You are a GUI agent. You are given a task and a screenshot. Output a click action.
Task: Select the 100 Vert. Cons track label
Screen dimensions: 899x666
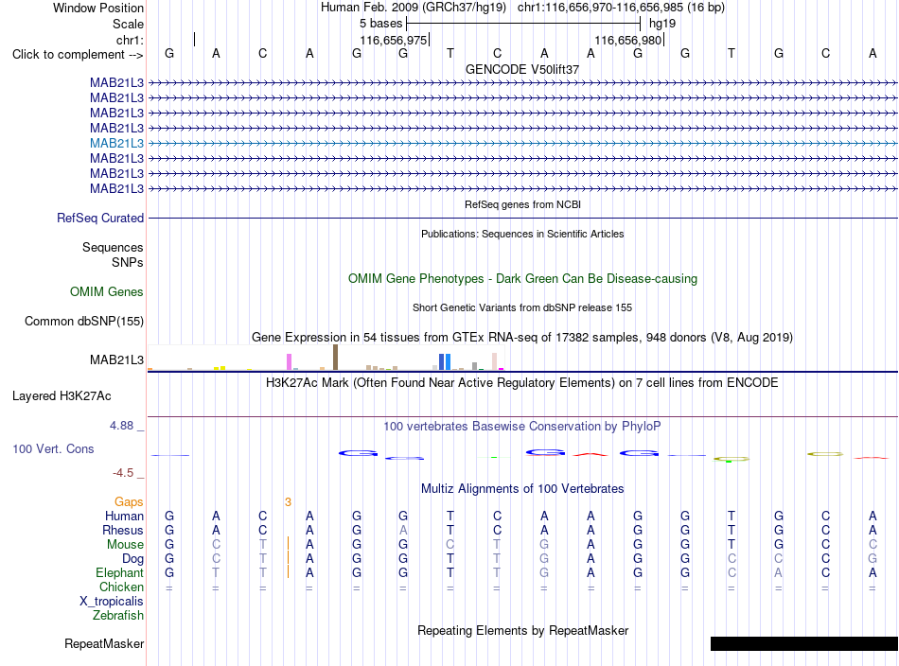tap(53, 448)
